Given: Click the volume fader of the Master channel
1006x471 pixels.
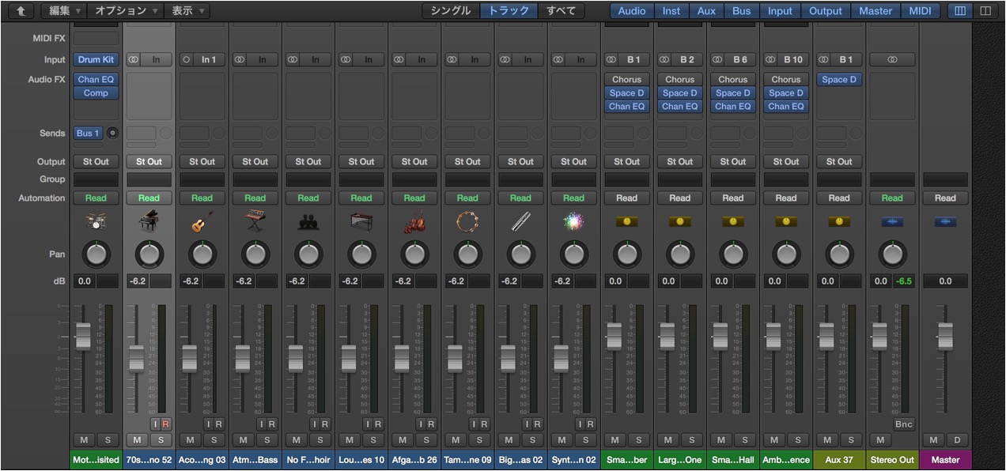Looking at the screenshot, I should [944, 336].
